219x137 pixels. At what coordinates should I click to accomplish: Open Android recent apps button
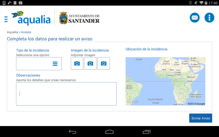(146, 132)
